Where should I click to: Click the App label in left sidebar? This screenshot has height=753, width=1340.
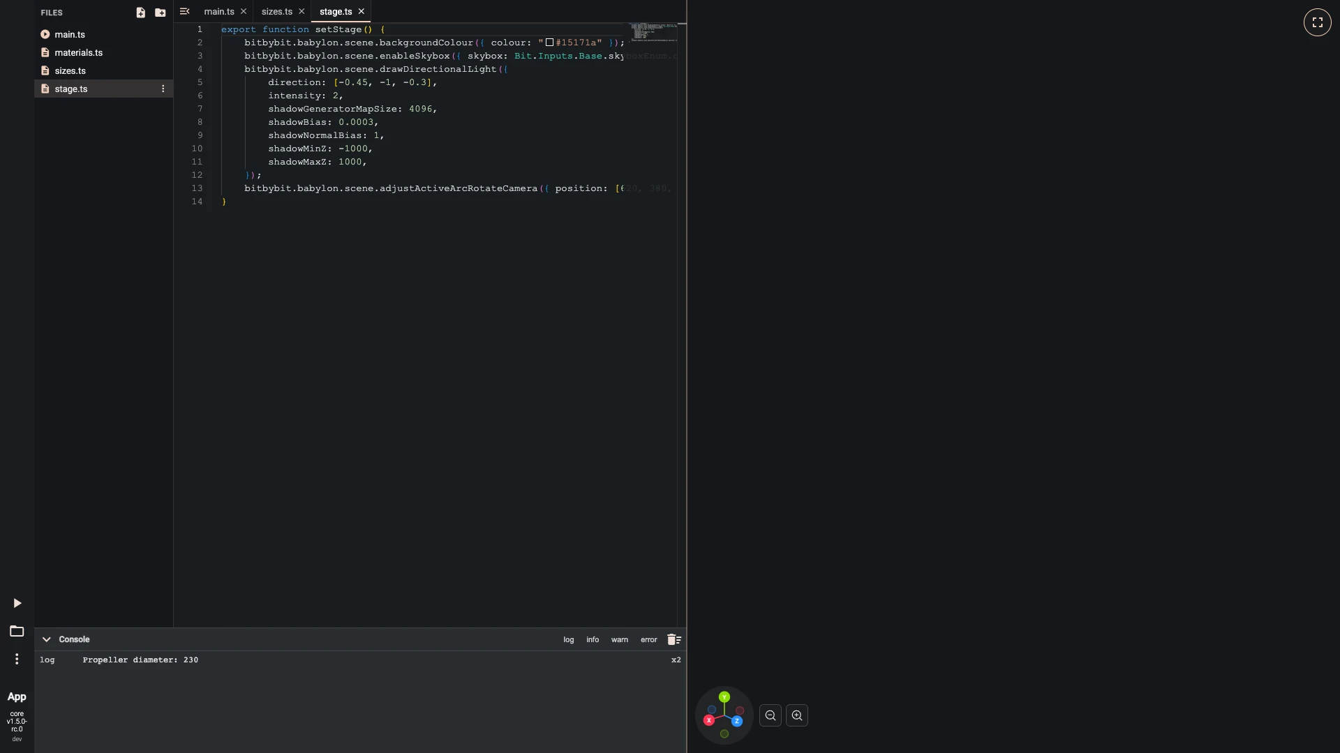pos(17,697)
